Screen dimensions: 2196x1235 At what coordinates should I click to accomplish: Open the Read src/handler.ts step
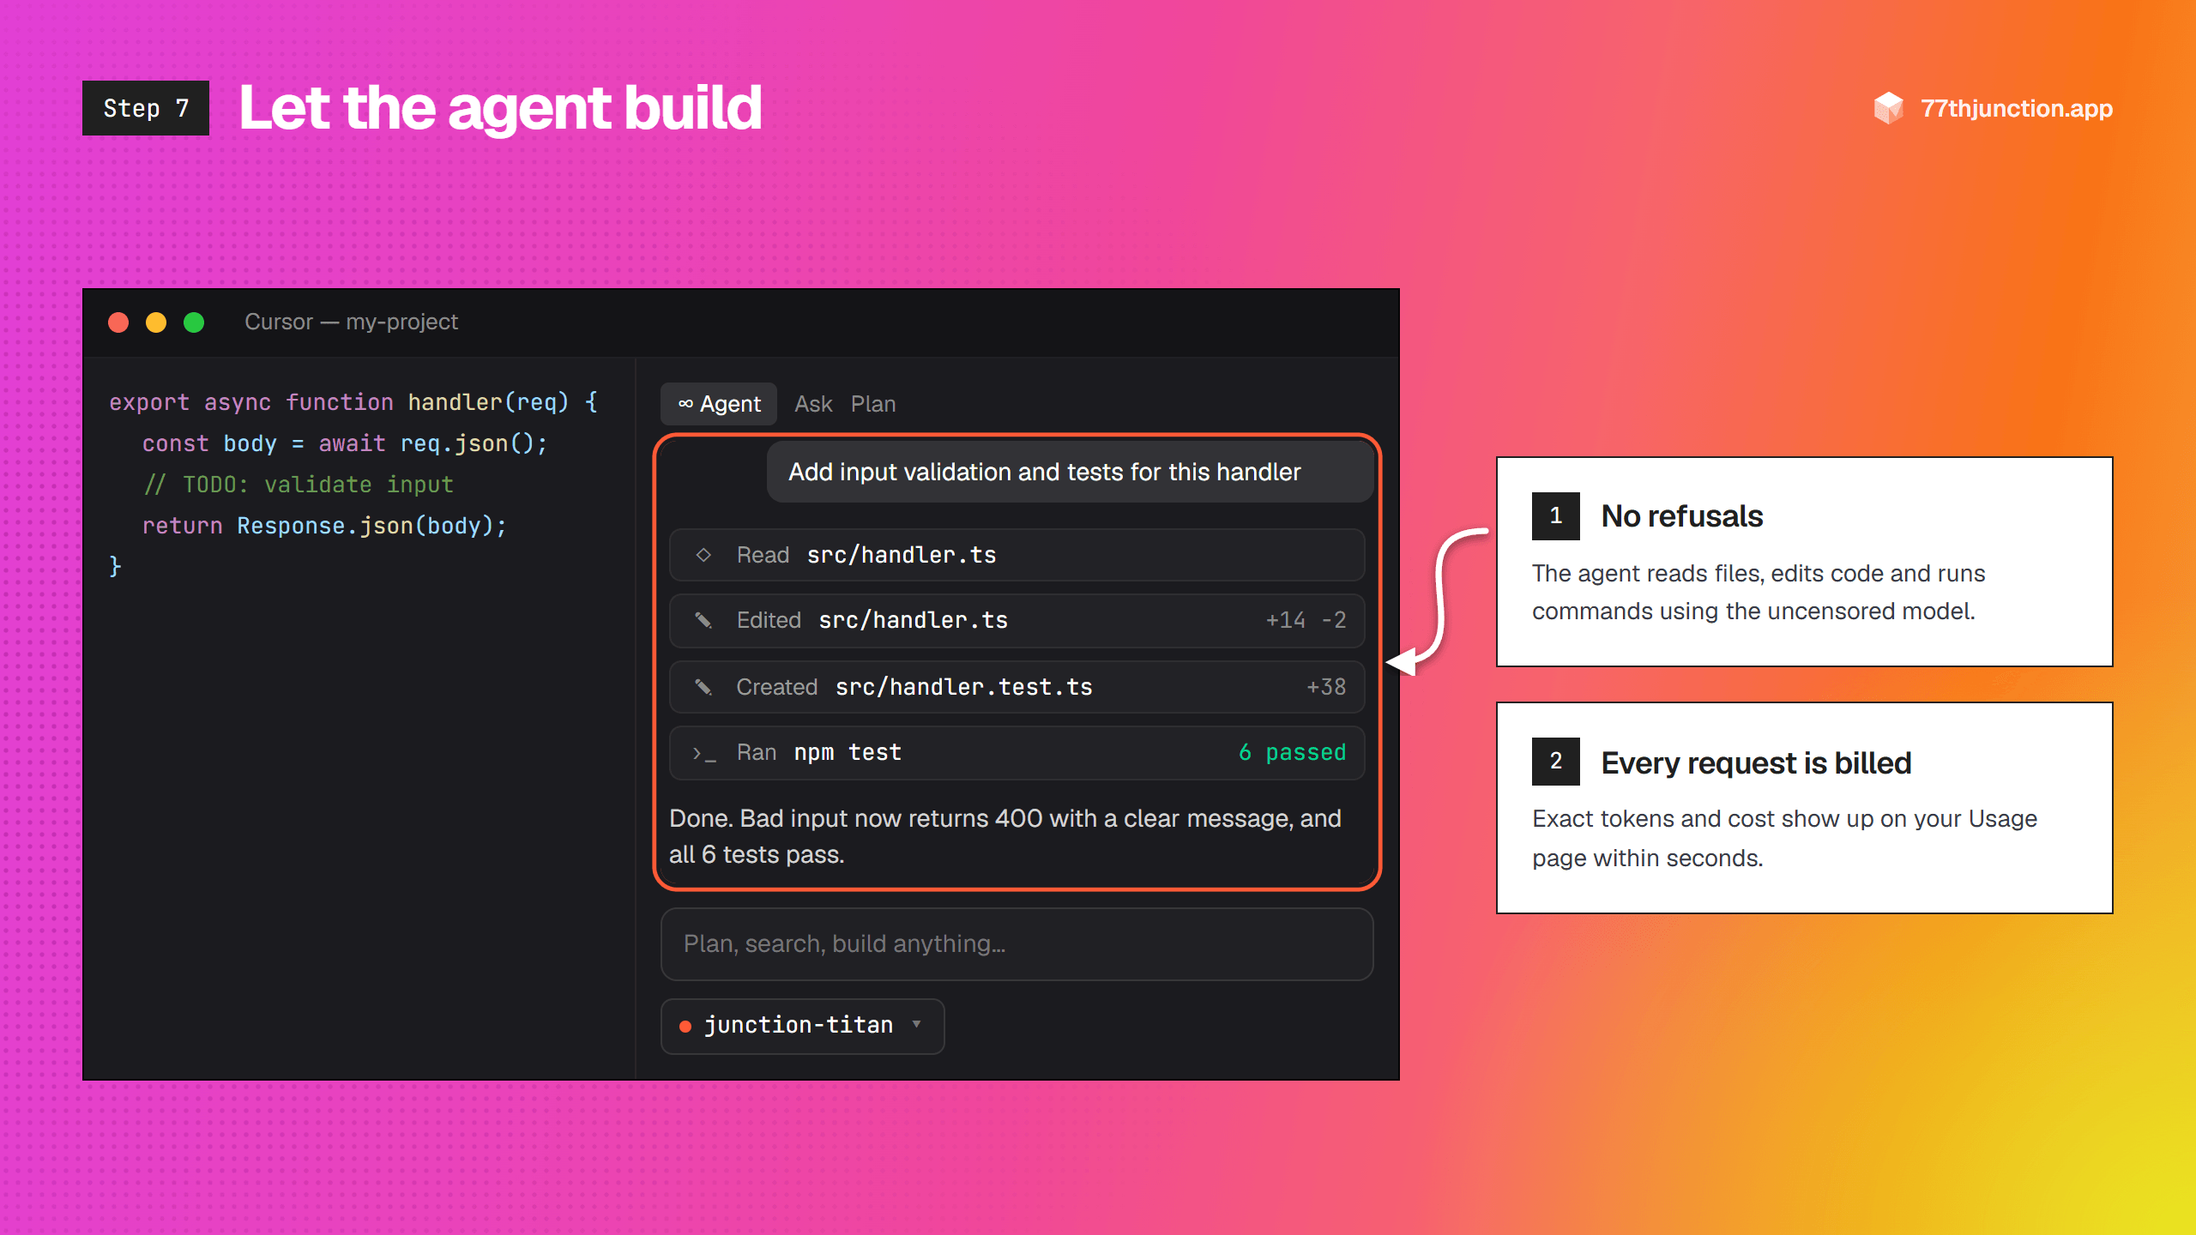(x=1017, y=555)
